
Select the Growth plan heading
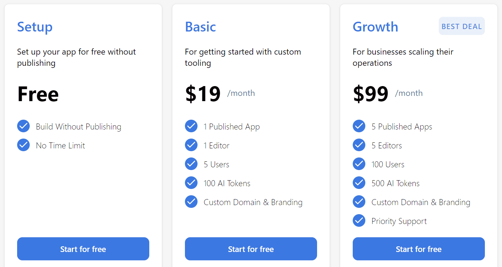click(x=375, y=27)
